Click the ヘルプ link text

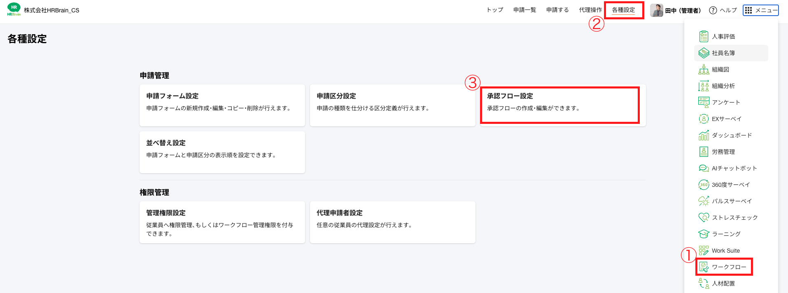coord(728,10)
